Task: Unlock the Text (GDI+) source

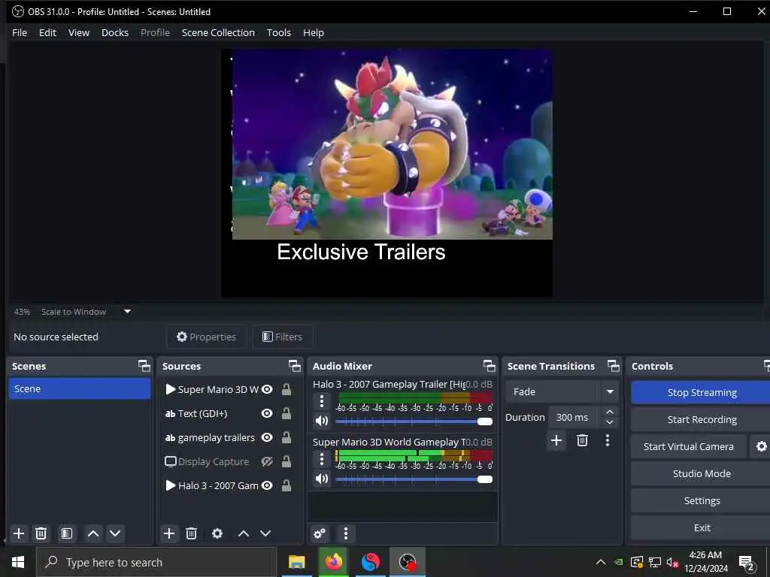Action: pyautogui.click(x=286, y=413)
